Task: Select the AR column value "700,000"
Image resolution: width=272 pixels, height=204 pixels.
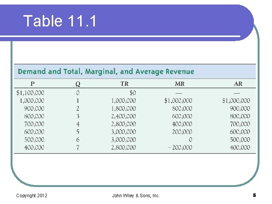Action: tap(240, 124)
